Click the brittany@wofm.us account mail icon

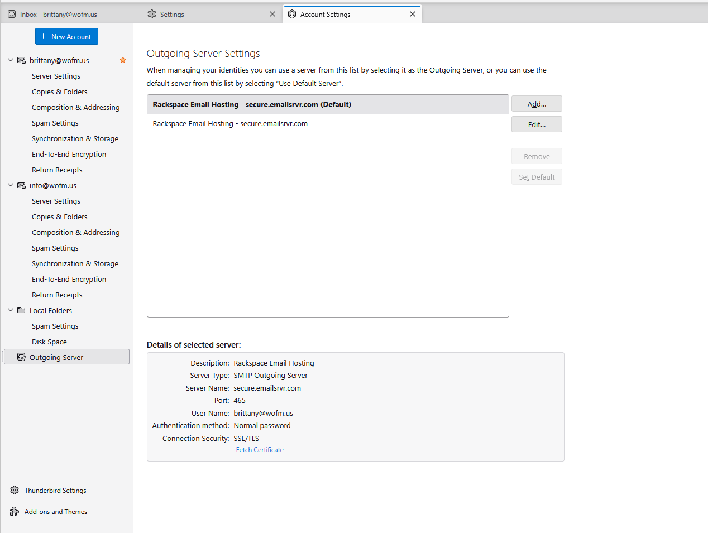tap(21, 60)
